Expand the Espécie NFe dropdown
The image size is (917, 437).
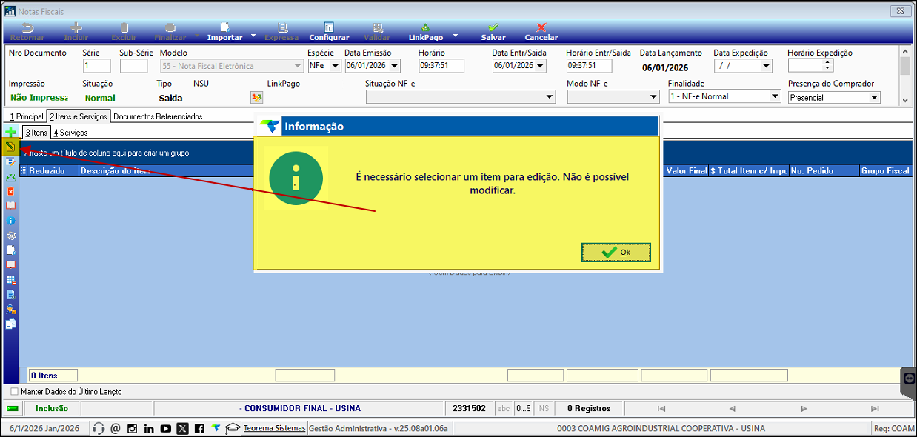[334, 66]
